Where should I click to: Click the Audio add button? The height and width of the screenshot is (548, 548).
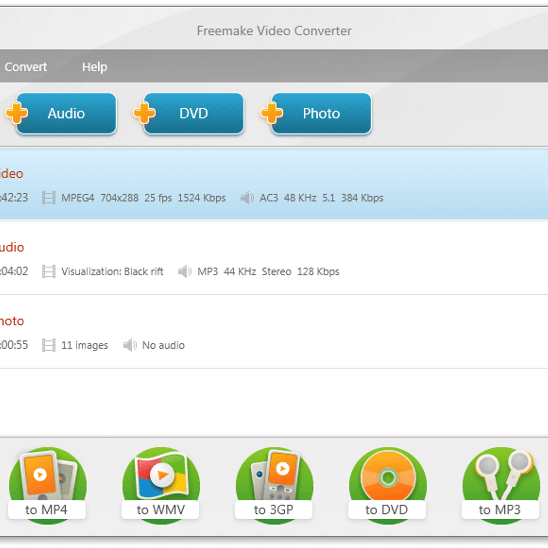pos(66,113)
